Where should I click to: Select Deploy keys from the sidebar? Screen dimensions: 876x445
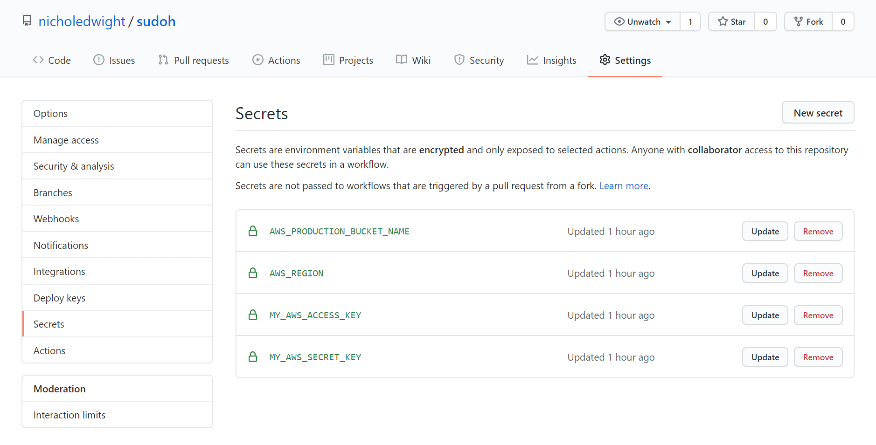coord(59,298)
